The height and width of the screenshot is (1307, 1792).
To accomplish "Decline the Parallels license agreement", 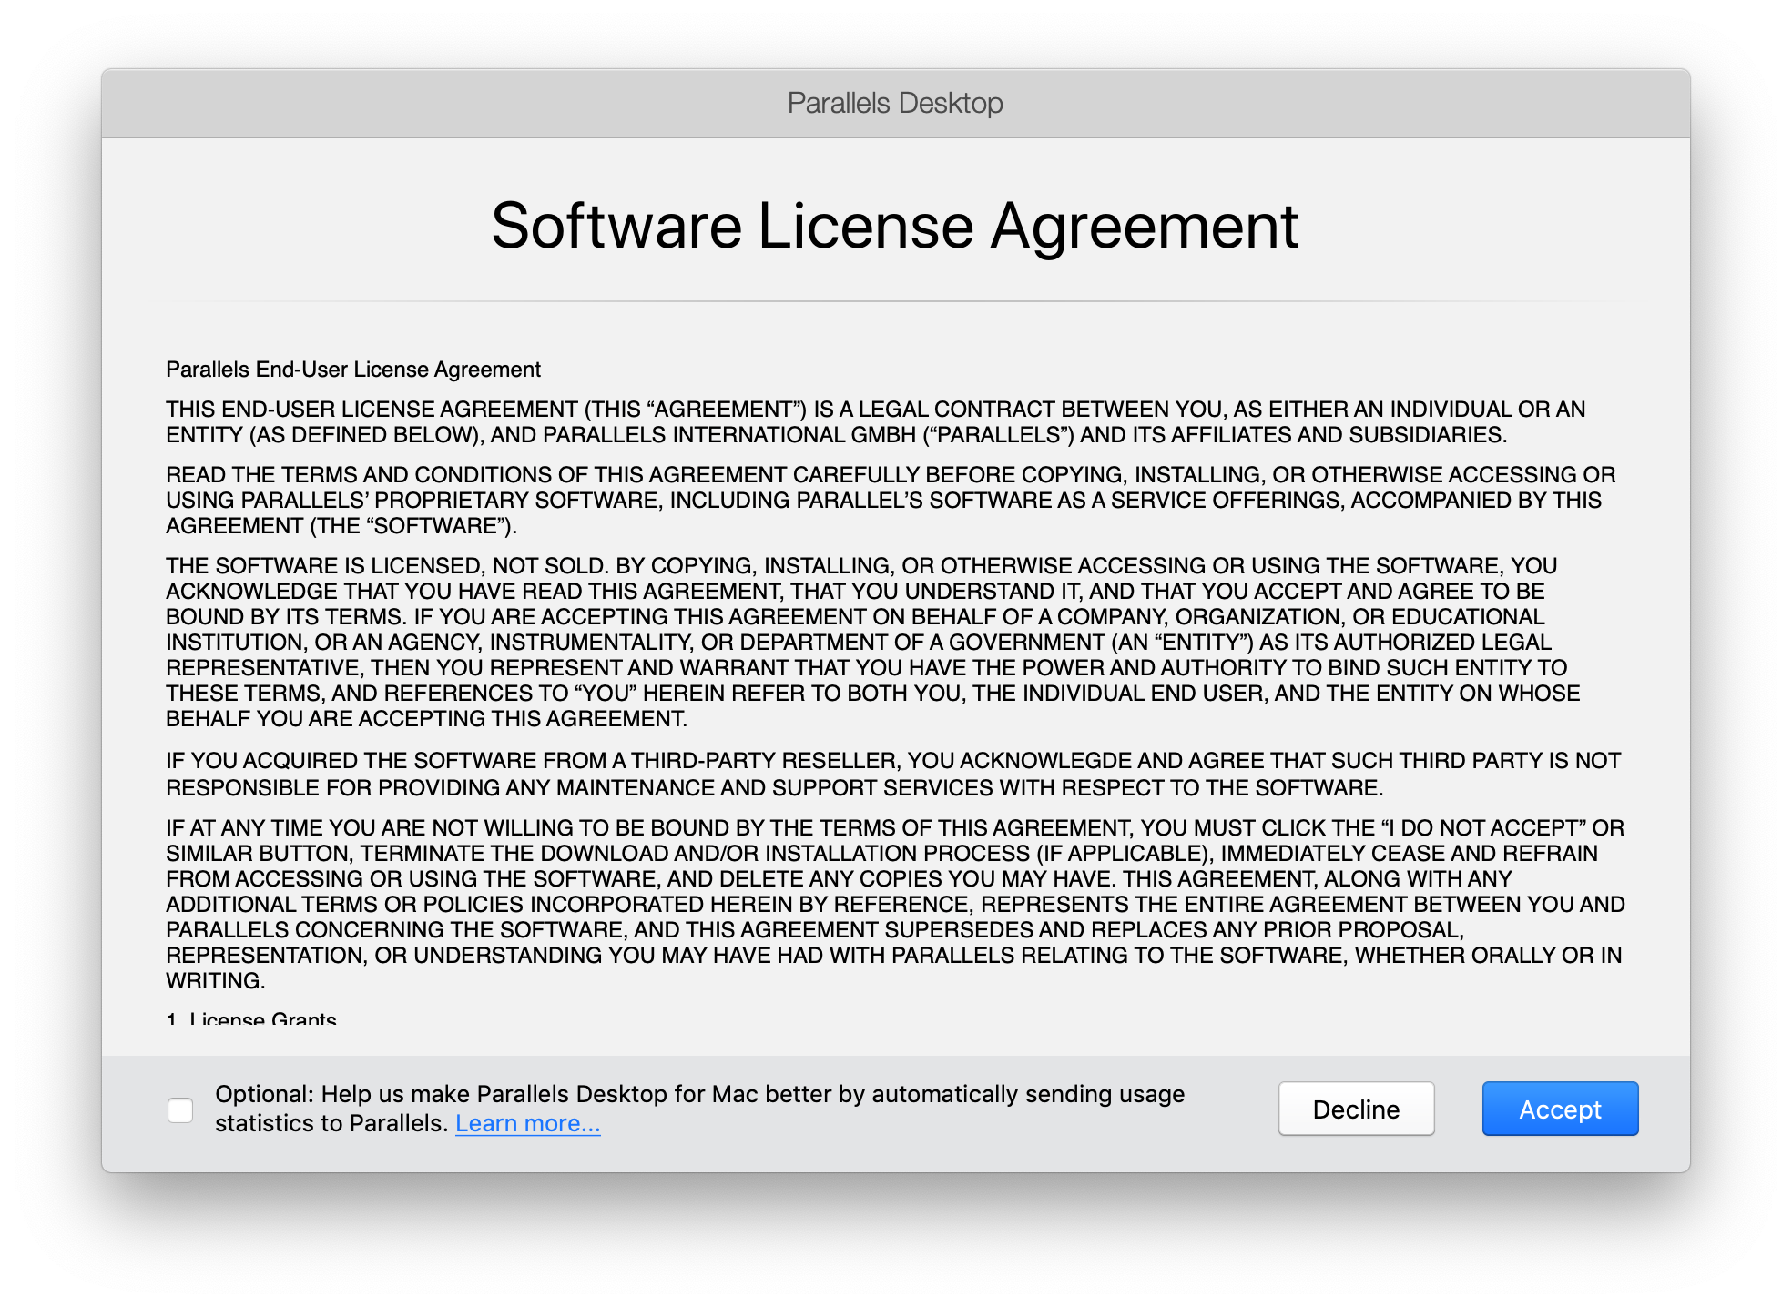I will point(1355,1109).
